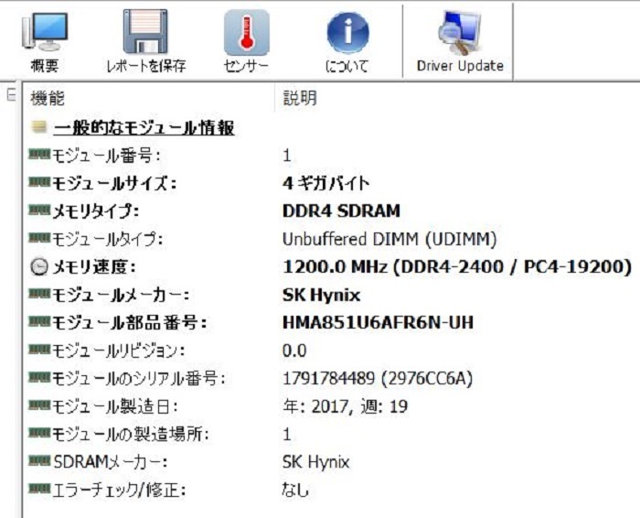
Task: Click the について blue info icon
Action: coord(347,33)
